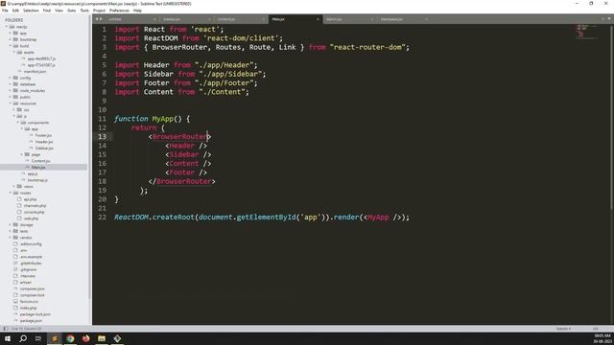Viewport: 614px width, 345px height.
Task: Open Sidebar.jsx file in the sidebar tree
Action: tap(44, 149)
